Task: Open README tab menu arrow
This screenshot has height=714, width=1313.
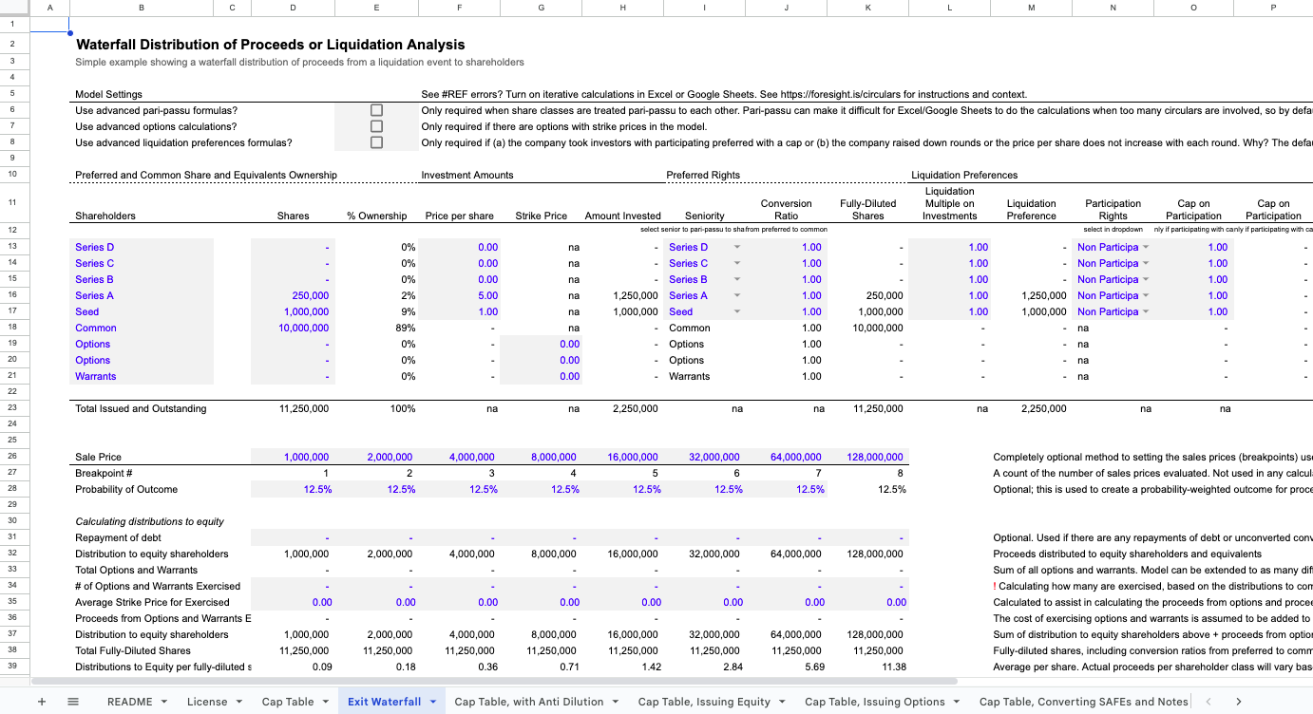Action: point(166,702)
